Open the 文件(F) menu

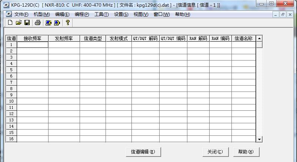pos(21,14)
